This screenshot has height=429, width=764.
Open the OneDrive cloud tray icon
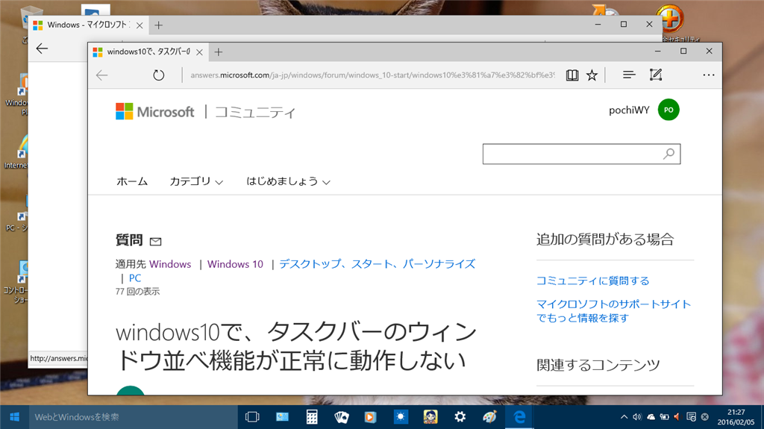point(651,417)
